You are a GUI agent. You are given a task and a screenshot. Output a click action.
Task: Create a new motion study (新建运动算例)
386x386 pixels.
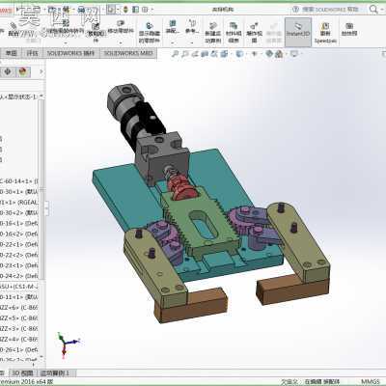pos(212,32)
